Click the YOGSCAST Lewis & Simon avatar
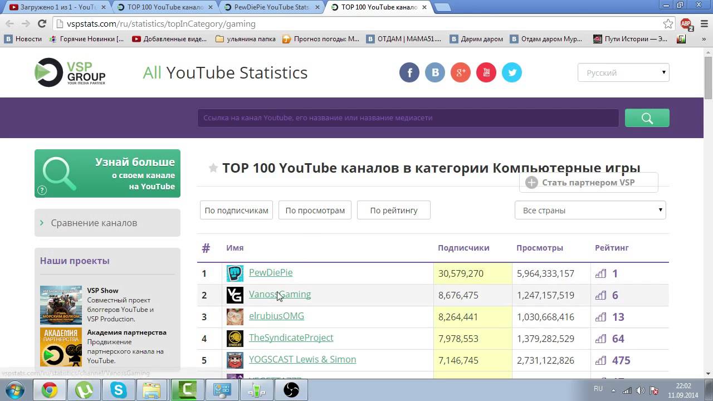This screenshot has height=401, width=713. [235, 360]
